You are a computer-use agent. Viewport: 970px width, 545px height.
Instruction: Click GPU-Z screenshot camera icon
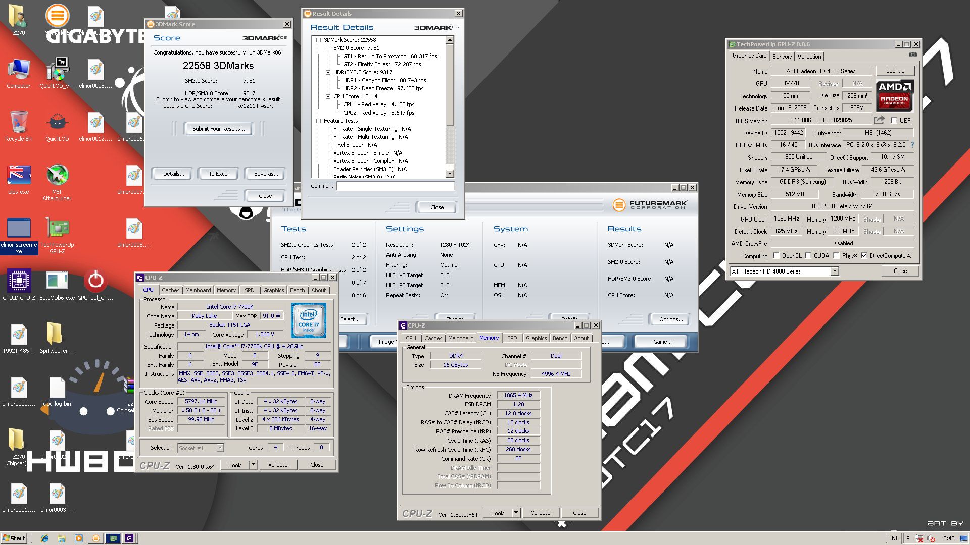point(912,54)
